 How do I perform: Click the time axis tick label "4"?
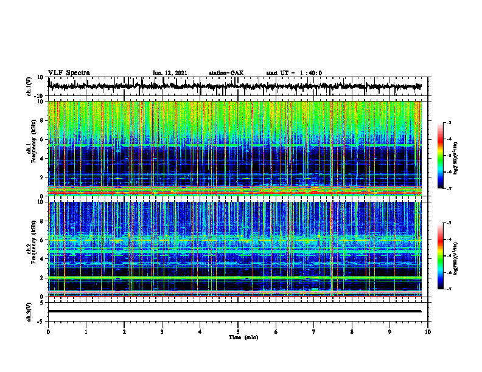click(x=200, y=332)
